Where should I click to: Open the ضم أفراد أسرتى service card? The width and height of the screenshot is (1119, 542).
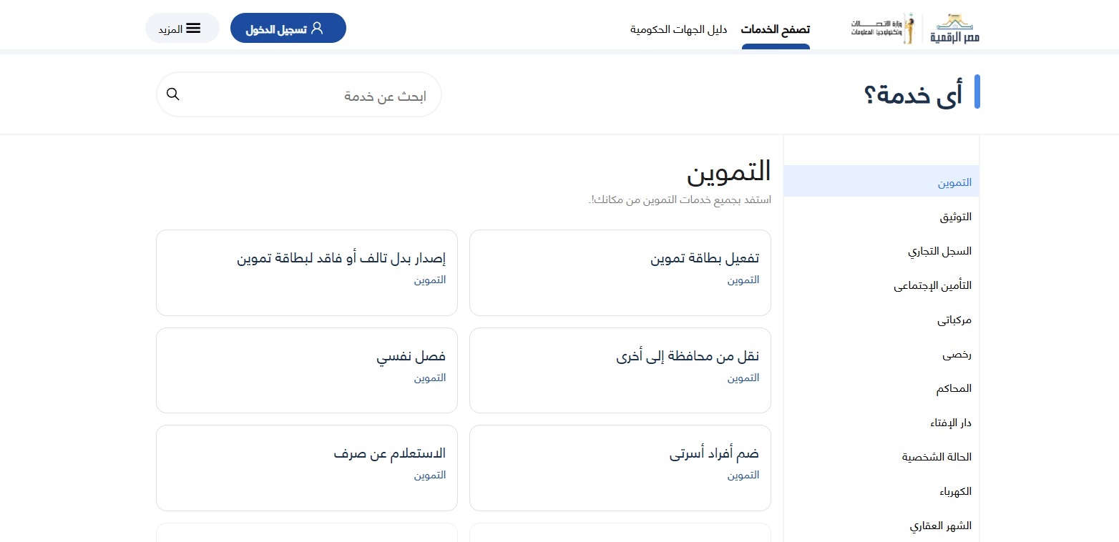(620, 468)
